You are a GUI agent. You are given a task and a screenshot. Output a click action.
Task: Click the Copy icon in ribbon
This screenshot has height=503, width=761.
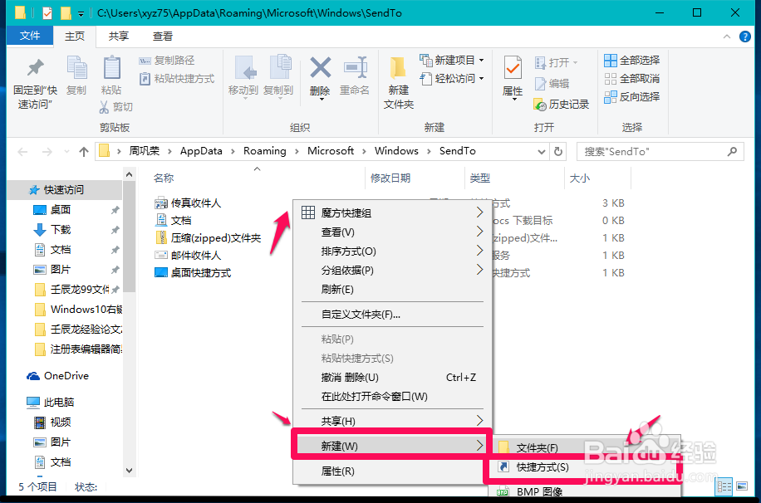pyautogui.click(x=76, y=68)
